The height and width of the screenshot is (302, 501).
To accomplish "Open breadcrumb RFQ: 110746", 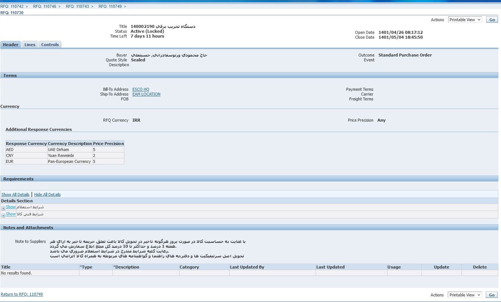I will point(45,6).
